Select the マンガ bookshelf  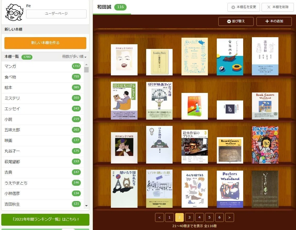click(x=43, y=66)
